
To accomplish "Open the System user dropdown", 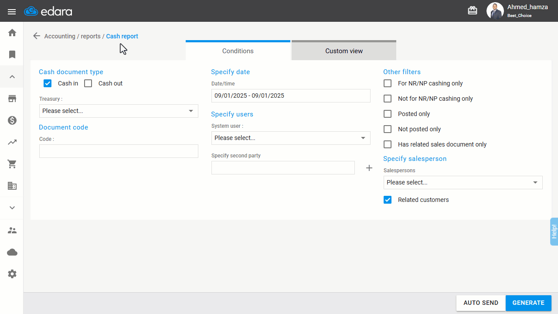I will pos(291,138).
